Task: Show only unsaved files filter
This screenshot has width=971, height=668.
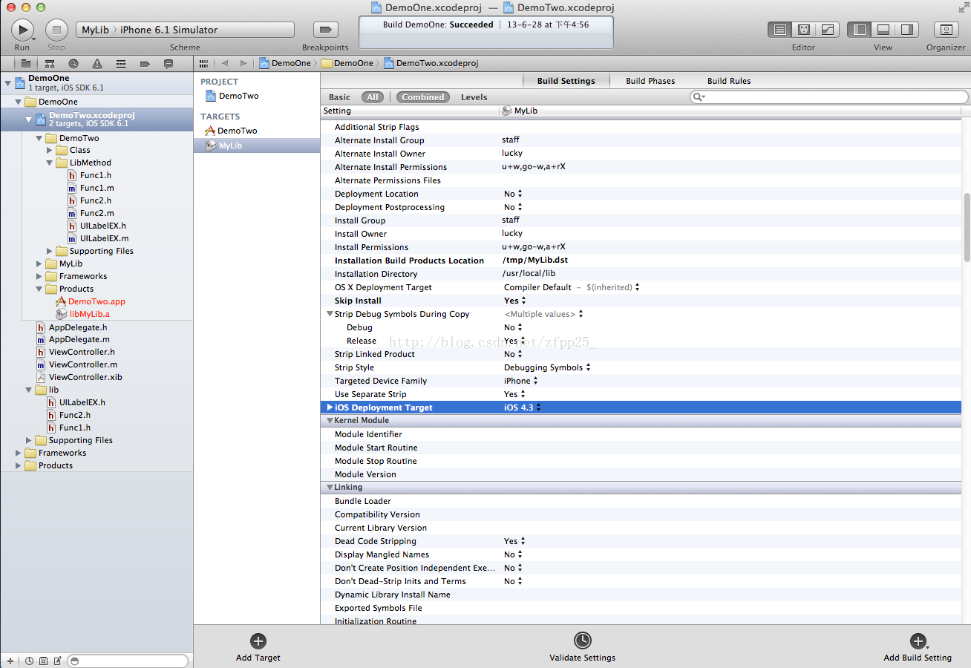Action: coord(57,661)
